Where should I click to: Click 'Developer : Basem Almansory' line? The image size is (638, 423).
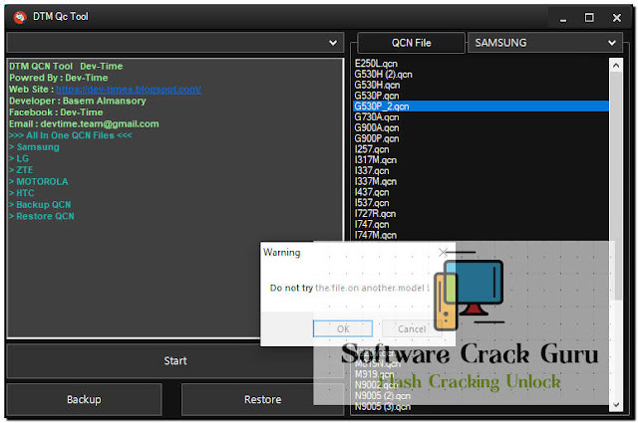tap(78, 101)
